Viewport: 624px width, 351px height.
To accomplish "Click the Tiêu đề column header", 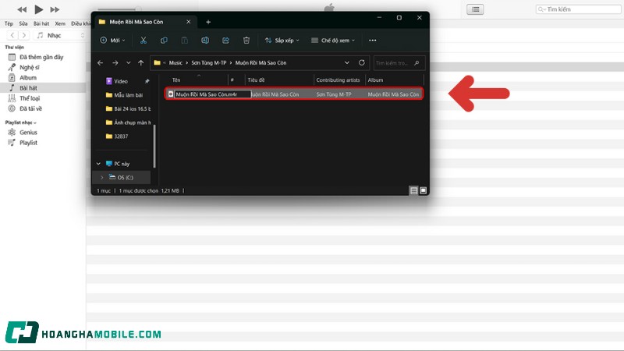I will pos(256,80).
